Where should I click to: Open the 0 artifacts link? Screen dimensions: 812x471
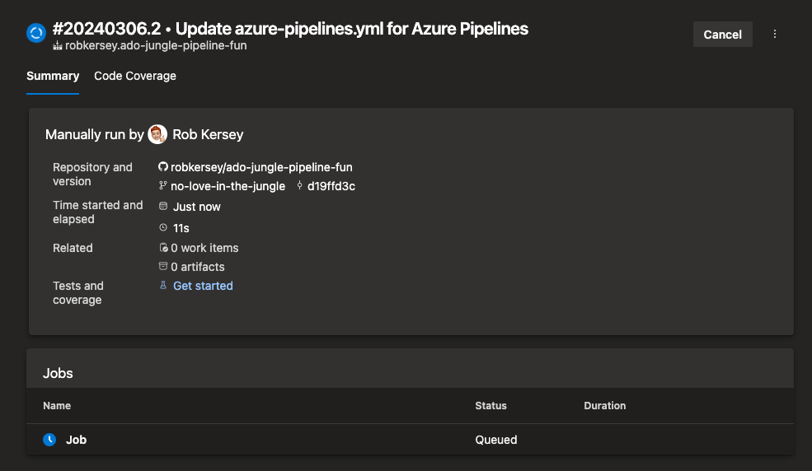(x=198, y=268)
